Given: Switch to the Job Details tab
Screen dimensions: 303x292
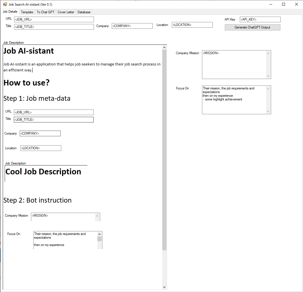Looking at the screenshot, I should [x=10, y=12].
